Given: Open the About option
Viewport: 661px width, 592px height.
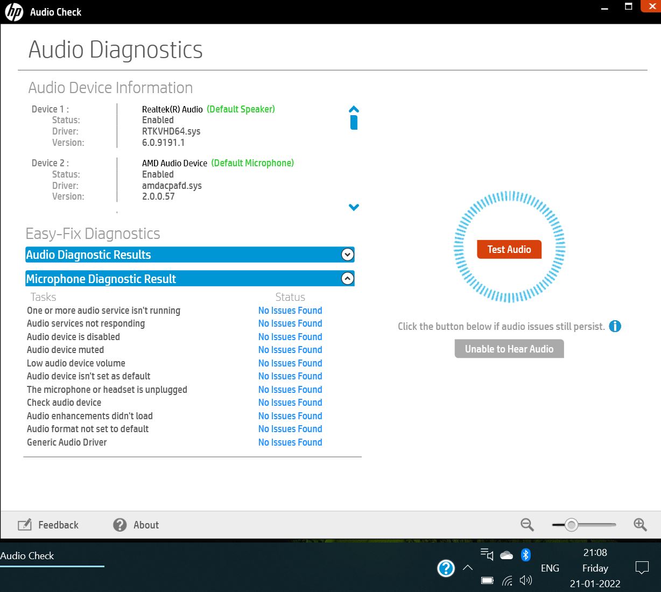Looking at the screenshot, I should (136, 525).
